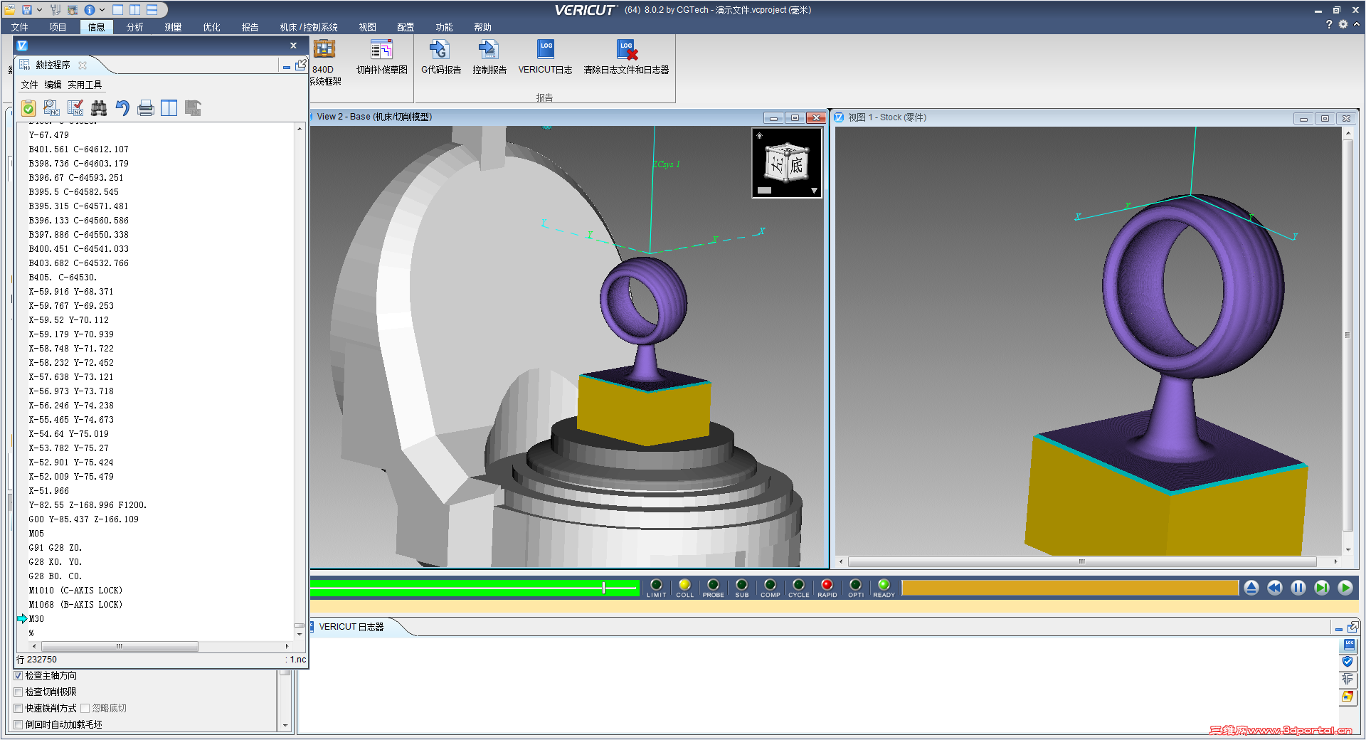Viewport: 1366px width, 740px height.
Task: Step simulation forward one block
Action: (1322, 588)
